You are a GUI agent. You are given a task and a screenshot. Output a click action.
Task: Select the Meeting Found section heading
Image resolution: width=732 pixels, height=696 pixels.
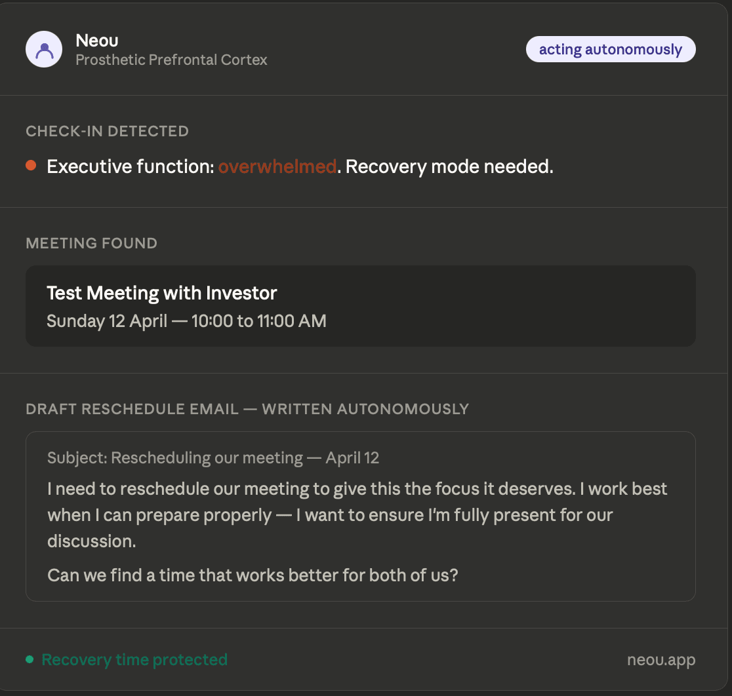tap(92, 243)
